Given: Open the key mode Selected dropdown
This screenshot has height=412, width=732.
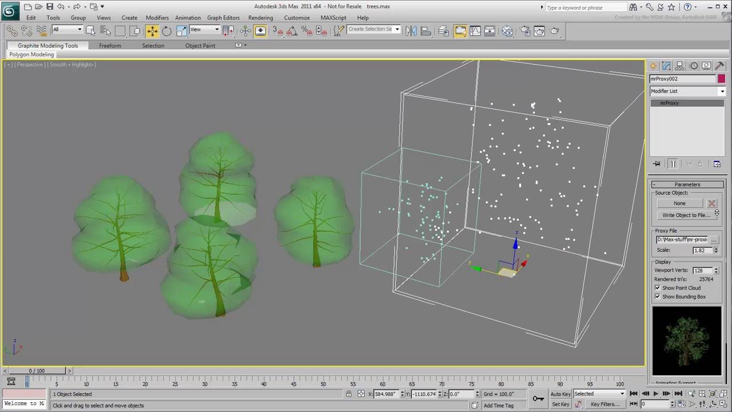Looking at the screenshot, I should 599,394.
